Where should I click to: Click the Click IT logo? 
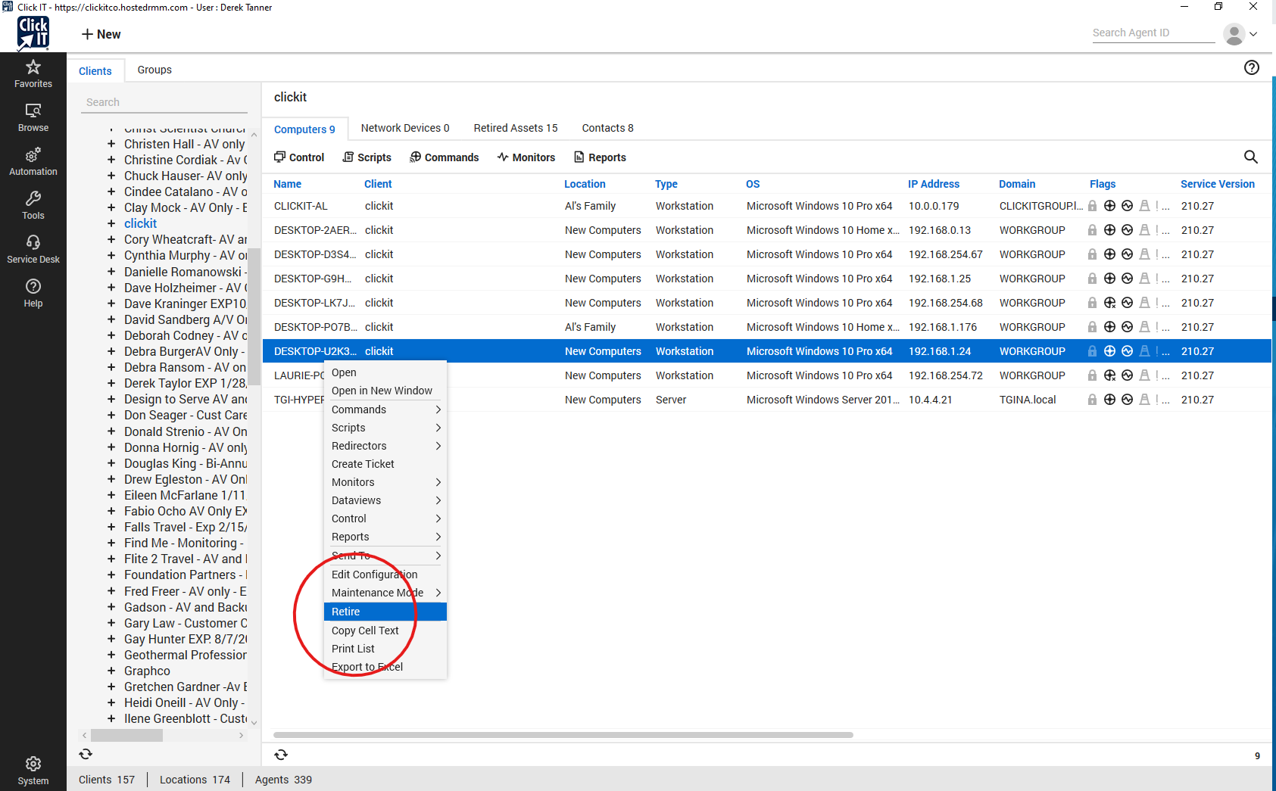33,34
